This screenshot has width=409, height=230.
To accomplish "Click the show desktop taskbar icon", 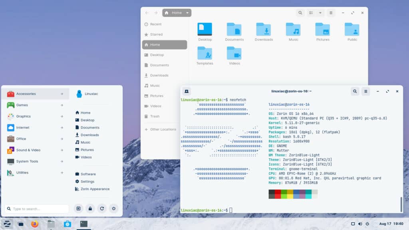I will 21,224.
